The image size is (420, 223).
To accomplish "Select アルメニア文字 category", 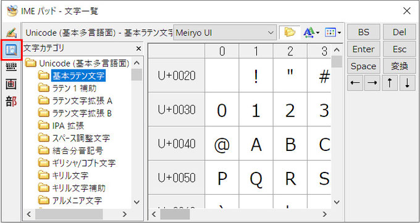I will (77, 201).
